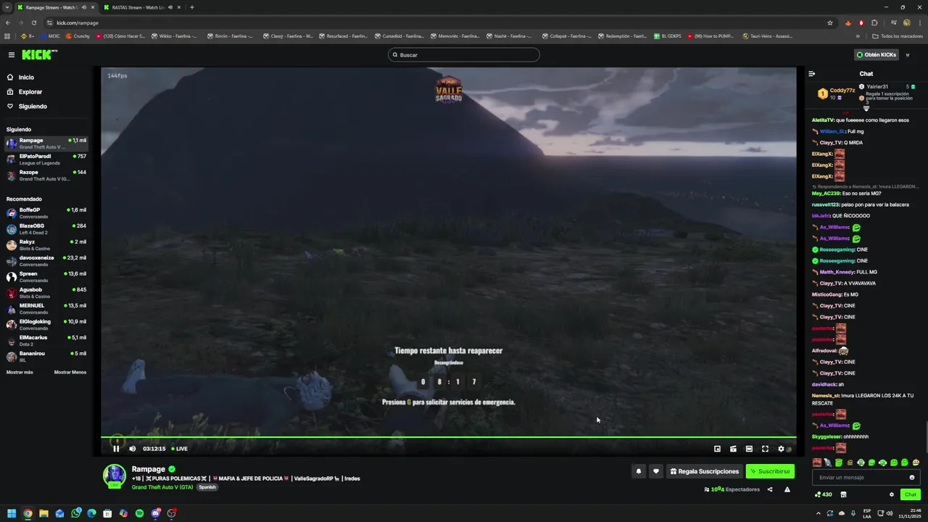Open channel points 430 balance
928x522 pixels.
click(823, 494)
